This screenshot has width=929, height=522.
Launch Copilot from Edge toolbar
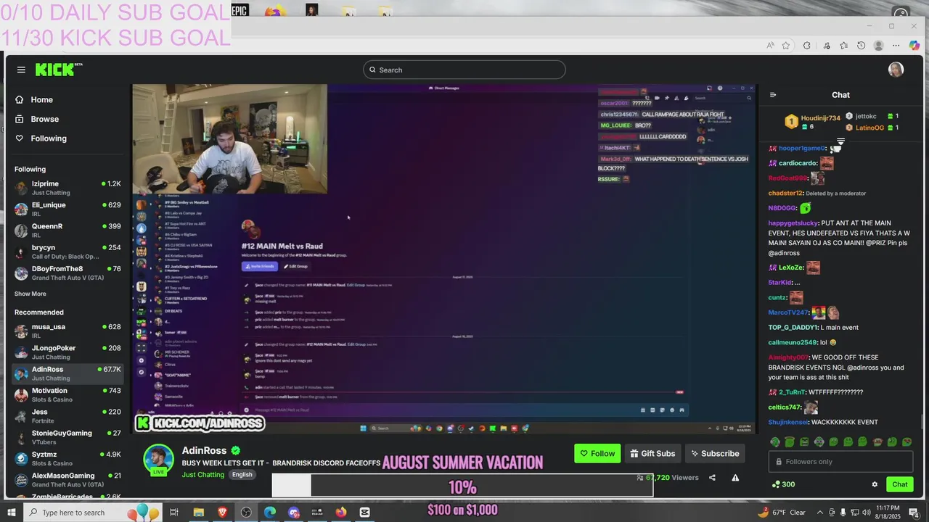click(x=914, y=46)
